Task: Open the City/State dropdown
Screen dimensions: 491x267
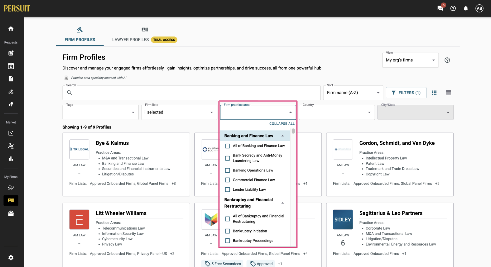Action: pos(415,112)
